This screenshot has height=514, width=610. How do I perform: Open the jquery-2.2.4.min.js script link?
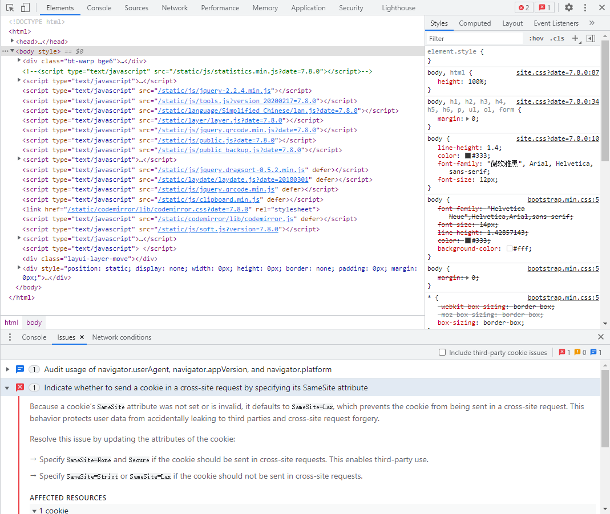(215, 91)
